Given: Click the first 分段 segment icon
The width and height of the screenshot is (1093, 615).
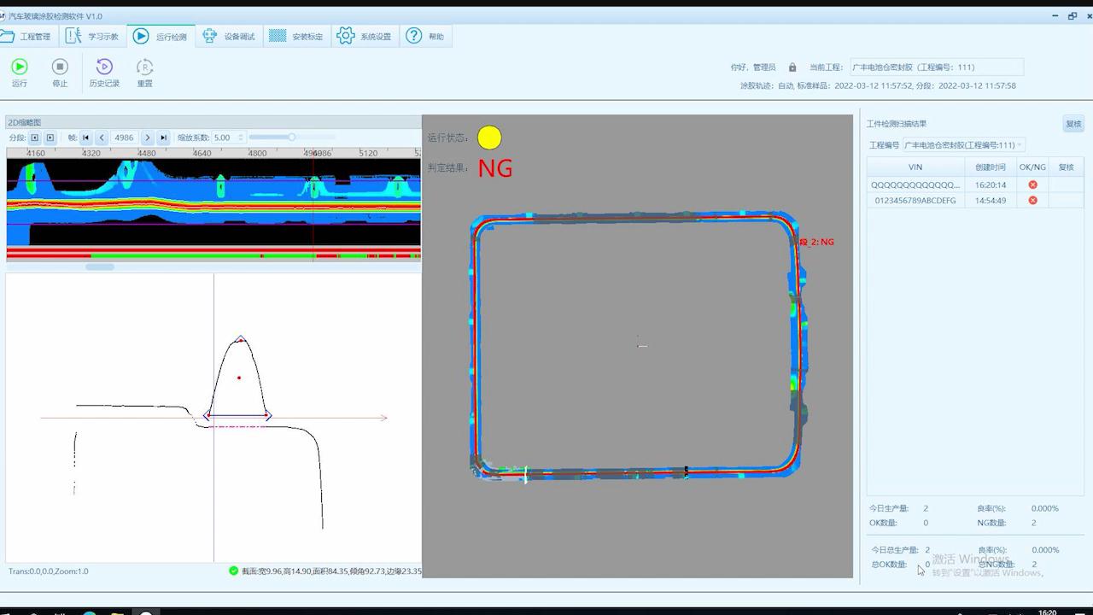Looking at the screenshot, I should (x=35, y=138).
